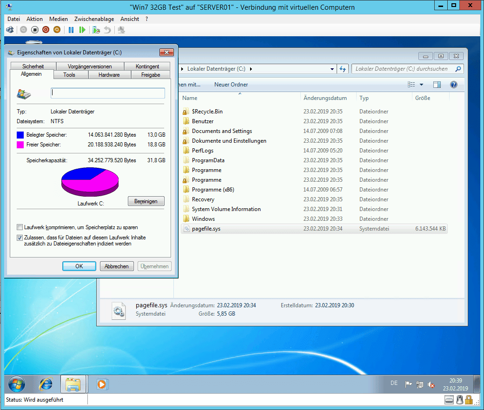Sort by Änderungsdatum column header
This screenshot has height=410, width=484.
point(328,98)
